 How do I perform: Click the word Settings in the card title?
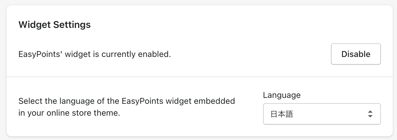[x=72, y=25]
